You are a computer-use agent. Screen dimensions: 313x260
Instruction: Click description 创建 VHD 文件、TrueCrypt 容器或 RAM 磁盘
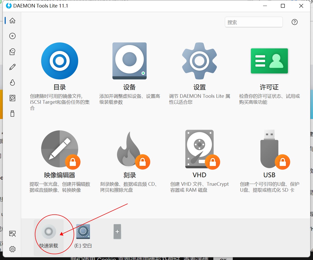(199, 187)
